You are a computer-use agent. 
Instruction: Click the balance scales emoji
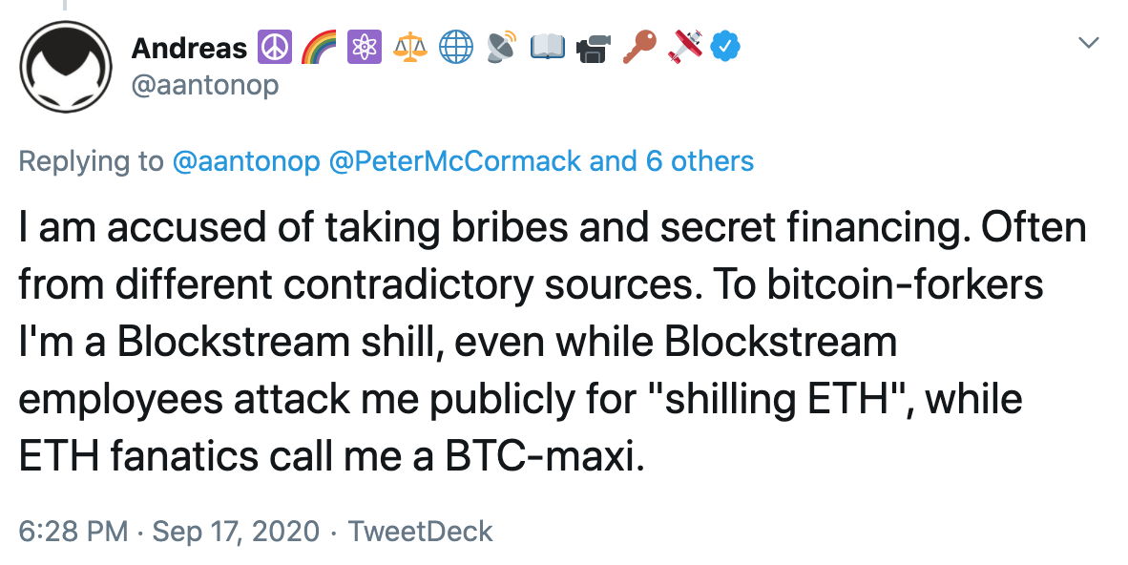pos(410,48)
